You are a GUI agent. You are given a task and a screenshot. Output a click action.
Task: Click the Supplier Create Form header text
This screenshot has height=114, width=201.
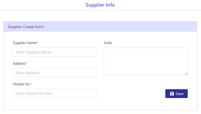26,27
